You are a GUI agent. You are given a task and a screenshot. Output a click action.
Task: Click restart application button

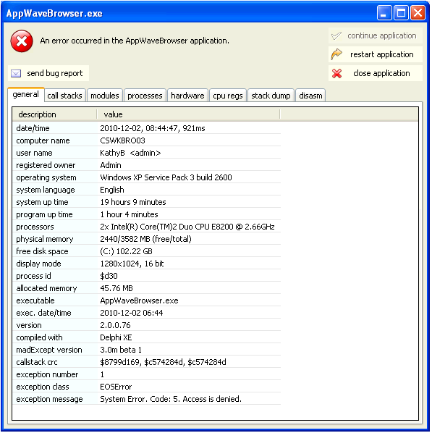click(376, 54)
